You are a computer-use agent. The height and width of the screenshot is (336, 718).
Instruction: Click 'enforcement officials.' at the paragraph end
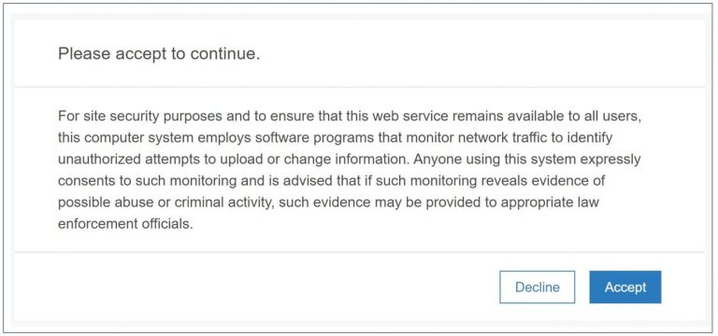(x=125, y=224)
